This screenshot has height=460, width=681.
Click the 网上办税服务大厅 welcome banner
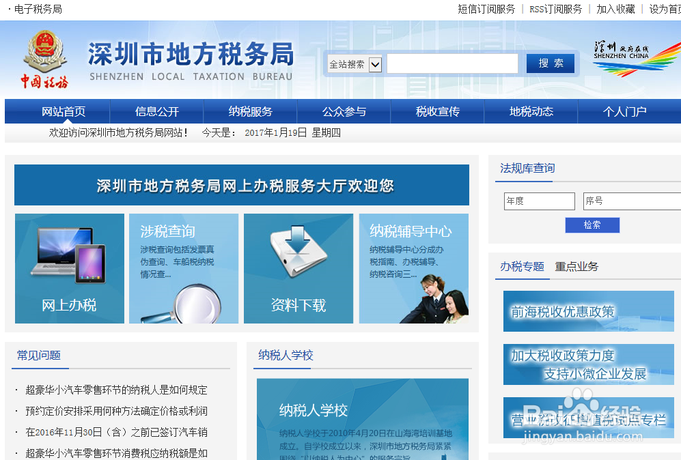pyautogui.click(x=242, y=185)
